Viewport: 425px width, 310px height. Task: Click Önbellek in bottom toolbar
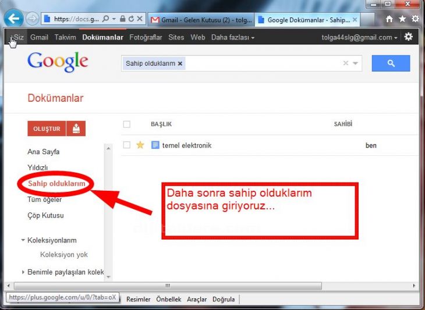(x=168, y=299)
